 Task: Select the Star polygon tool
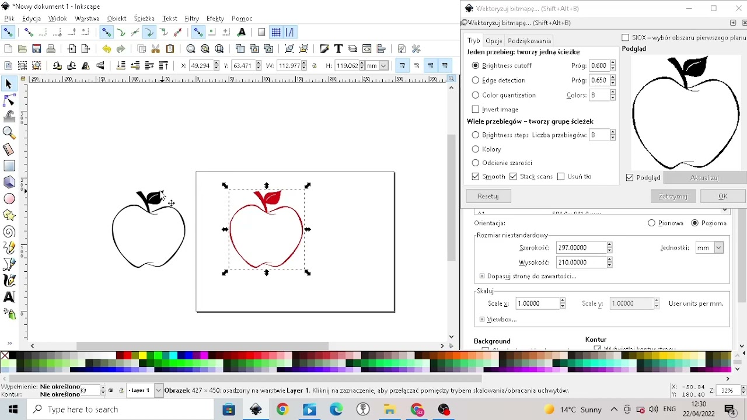click(9, 215)
